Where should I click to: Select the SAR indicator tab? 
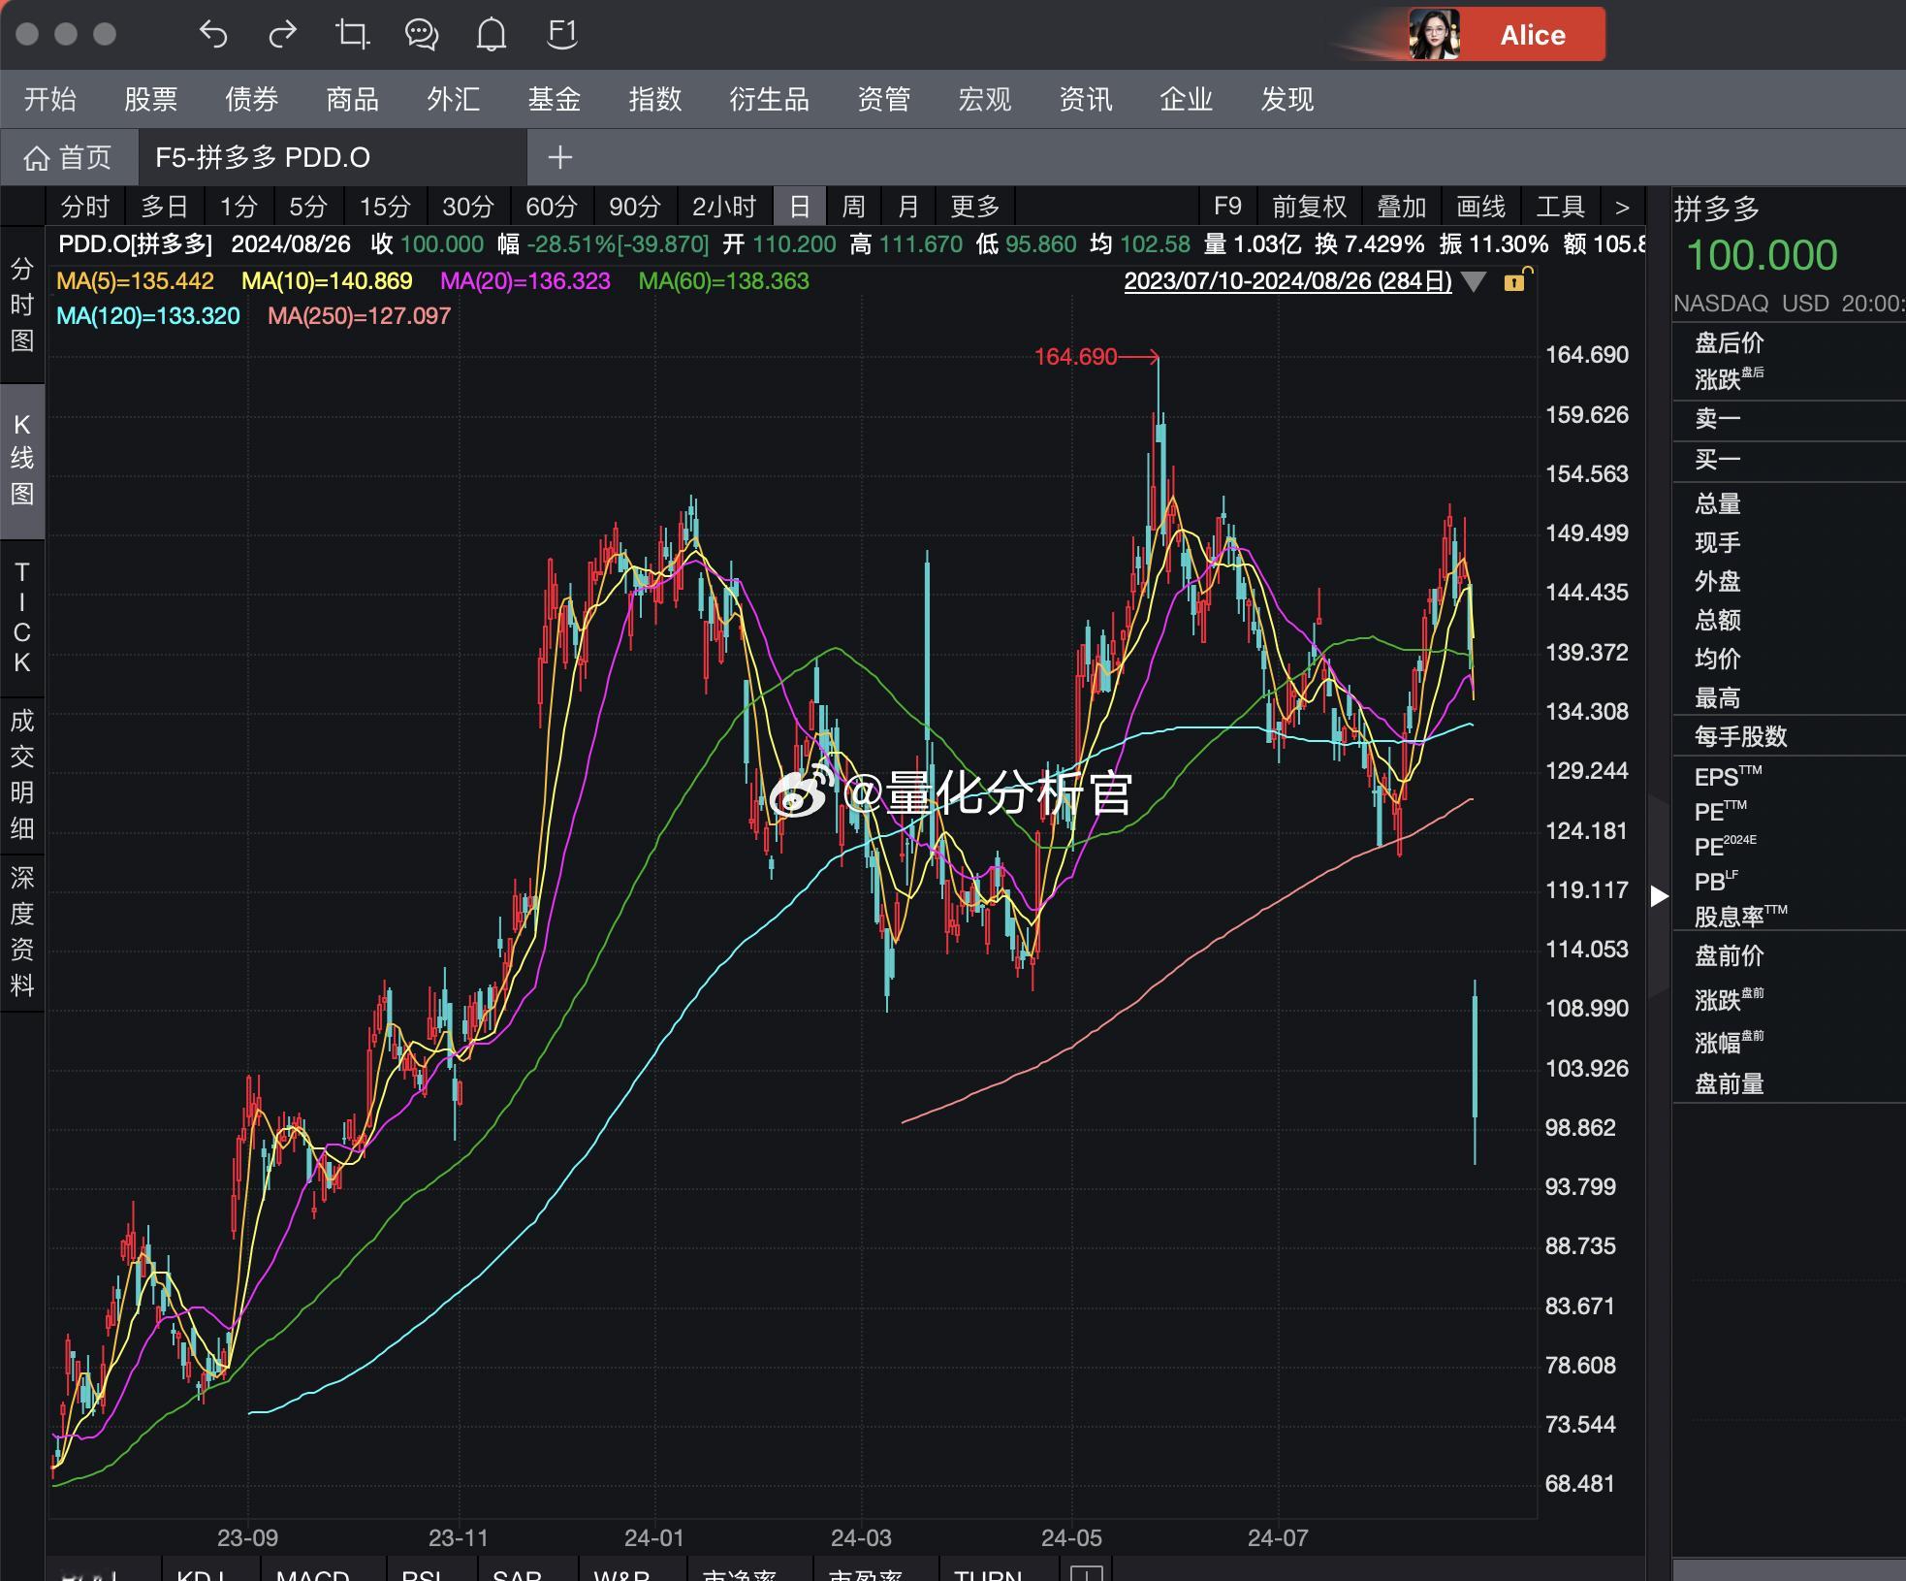tap(517, 1571)
